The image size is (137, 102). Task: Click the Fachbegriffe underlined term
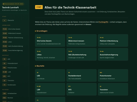[x=104, y=22]
